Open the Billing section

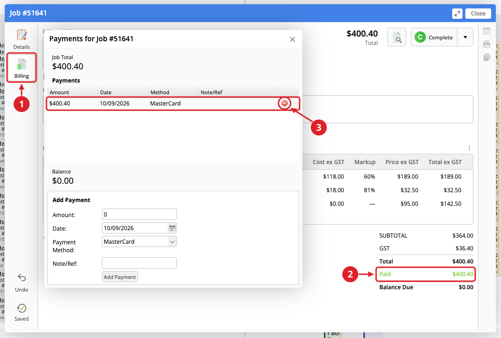[x=22, y=68]
